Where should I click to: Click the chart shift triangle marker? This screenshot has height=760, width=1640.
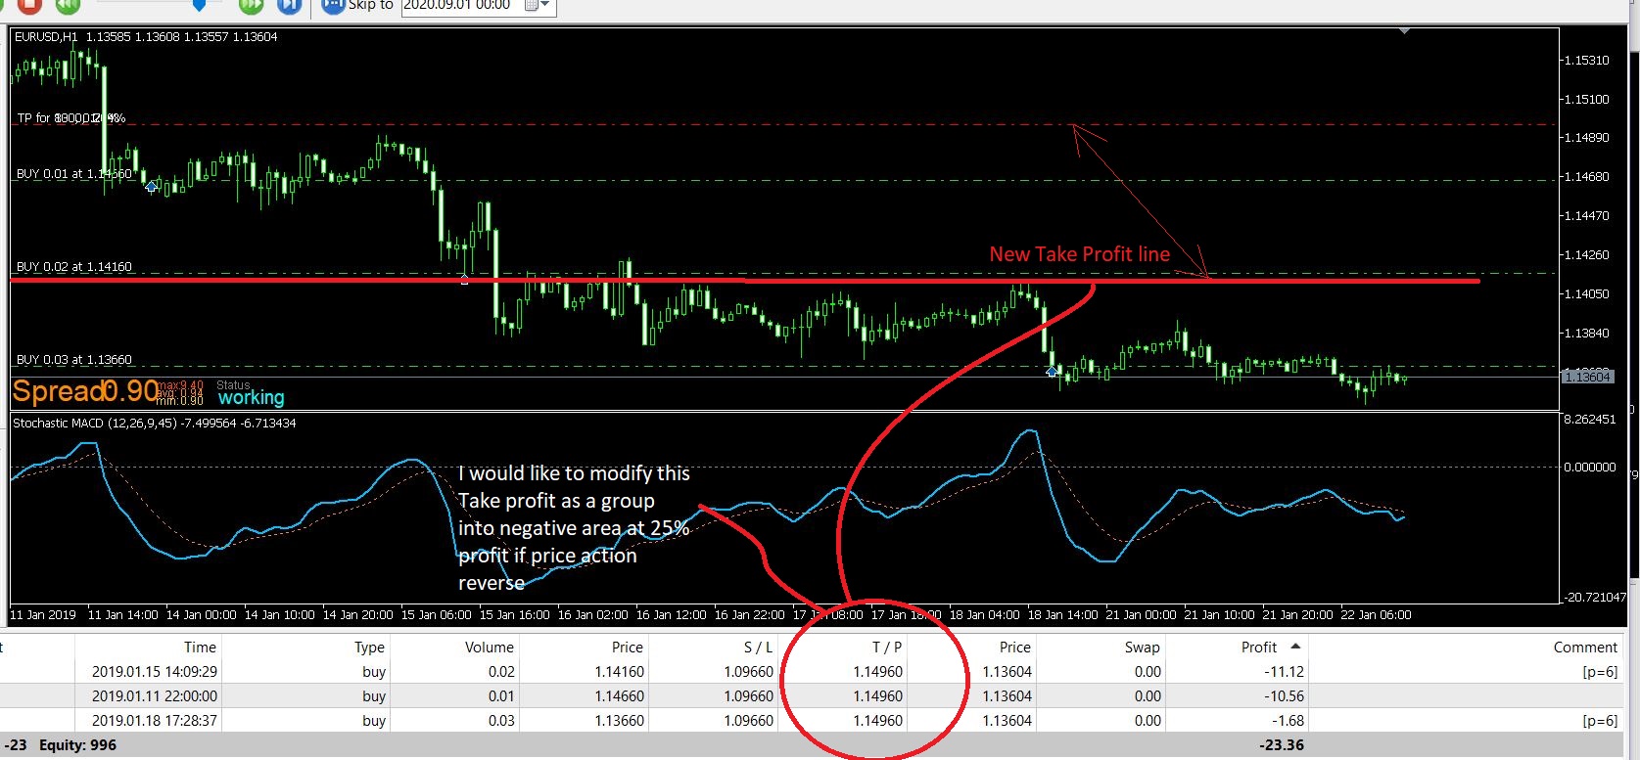pos(1404,31)
